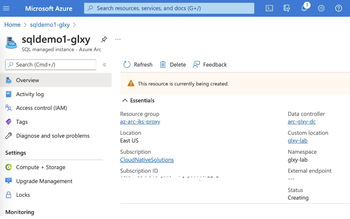Click the 'Data controller' field label
The width and height of the screenshot is (350, 219).
(306, 114)
